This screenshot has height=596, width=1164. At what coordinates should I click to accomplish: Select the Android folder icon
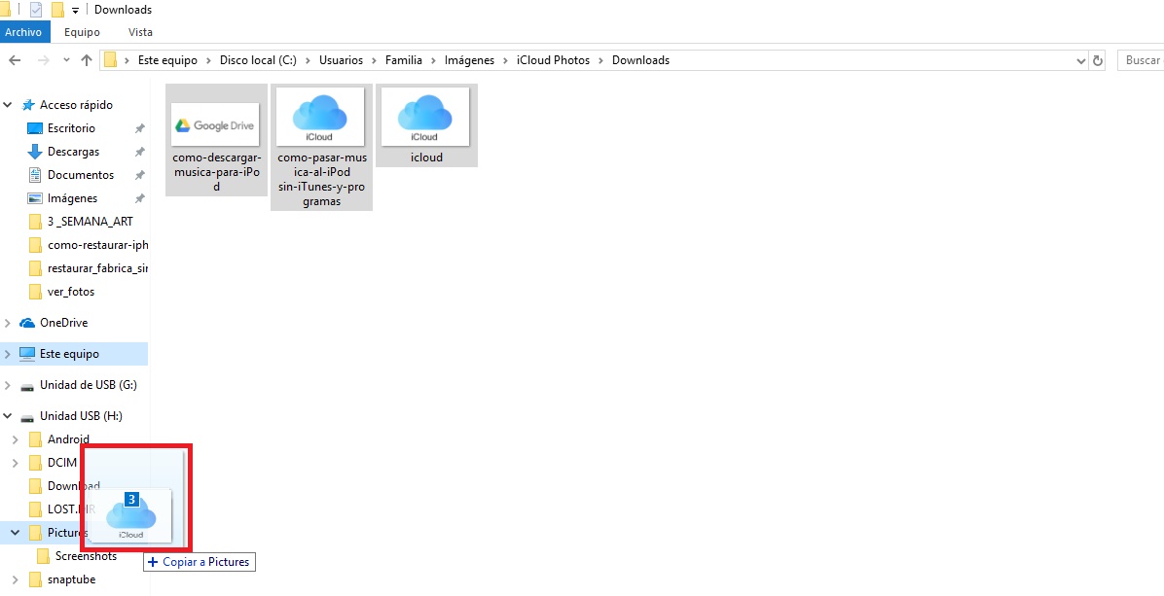[x=35, y=439]
